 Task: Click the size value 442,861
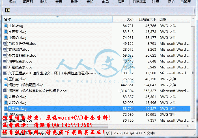(127, 85)
